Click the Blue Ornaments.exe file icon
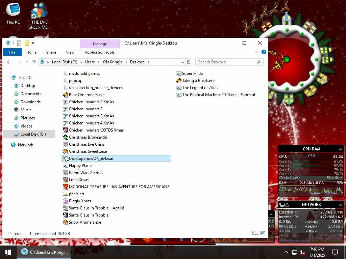The width and height of the screenshot is (346, 259). (65, 95)
